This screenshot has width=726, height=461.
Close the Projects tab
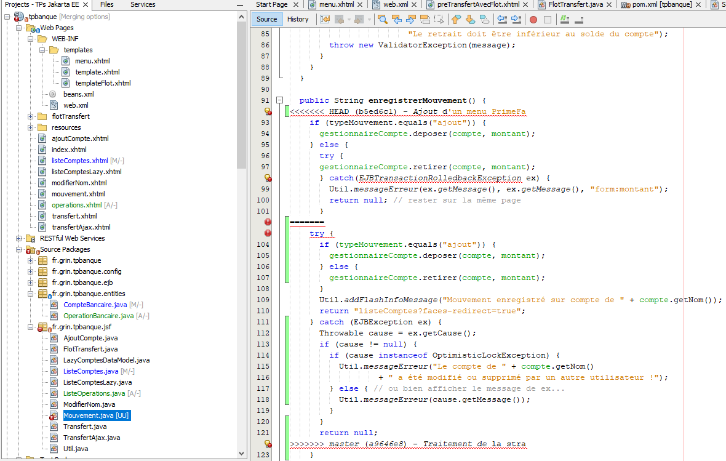coord(85,5)
